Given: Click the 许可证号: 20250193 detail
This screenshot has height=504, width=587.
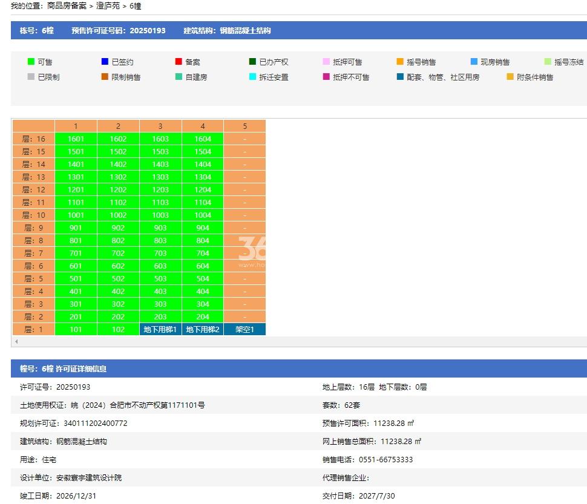Looking at the screenshot, I should pos(55,387).
